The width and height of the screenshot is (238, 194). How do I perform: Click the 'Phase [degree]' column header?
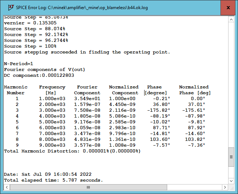coord(156,90)
